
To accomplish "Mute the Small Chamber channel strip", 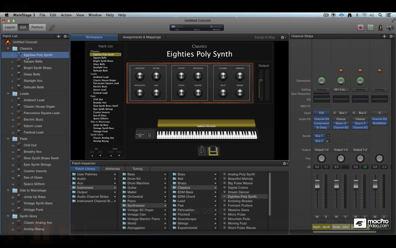I will (x=336, y=217).
